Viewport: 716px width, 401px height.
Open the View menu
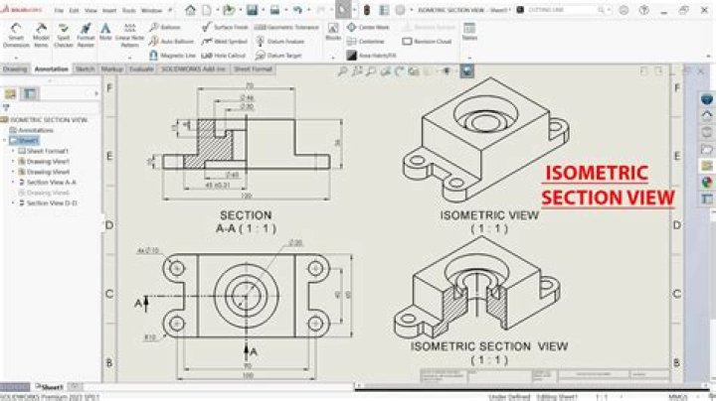90,11
